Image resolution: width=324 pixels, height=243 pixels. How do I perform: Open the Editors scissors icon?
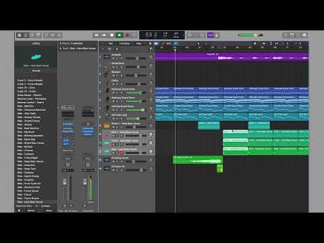[59, 35]
